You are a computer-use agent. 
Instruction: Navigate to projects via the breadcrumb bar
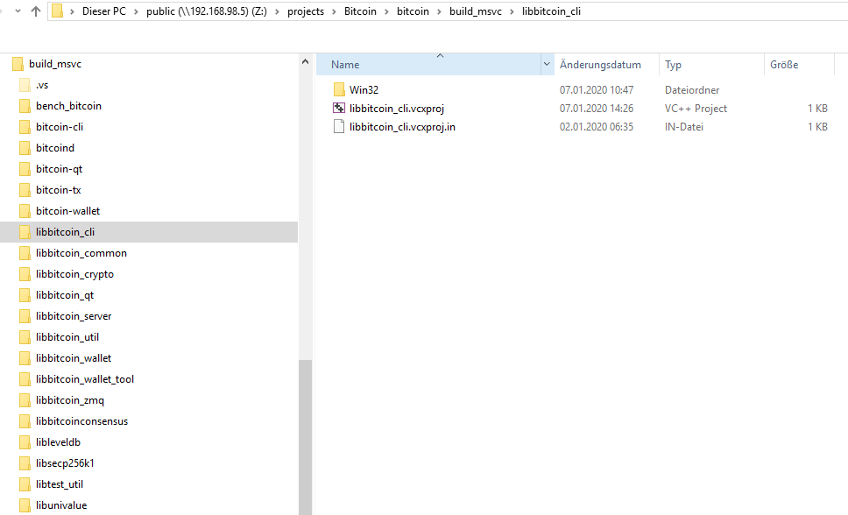tap(306, 11)
